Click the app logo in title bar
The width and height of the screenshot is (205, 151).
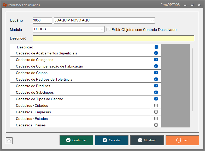click(5, 5)
